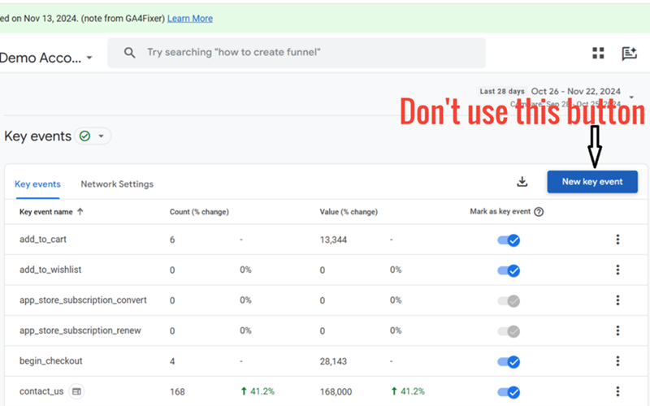650x406 pixels.
Task: Open more options for app_store_subscription_renew
Action: click(617, 330)
